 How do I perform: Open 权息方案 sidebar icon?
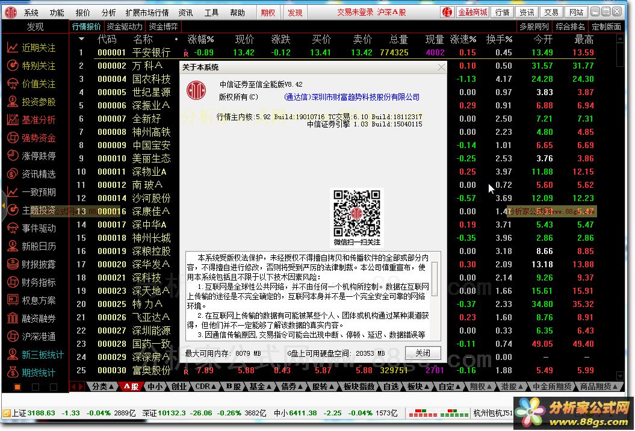(12, 300)
